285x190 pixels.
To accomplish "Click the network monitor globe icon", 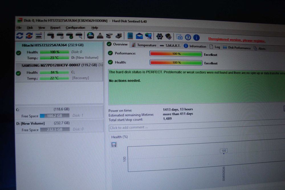I will (x=149, y=36).
